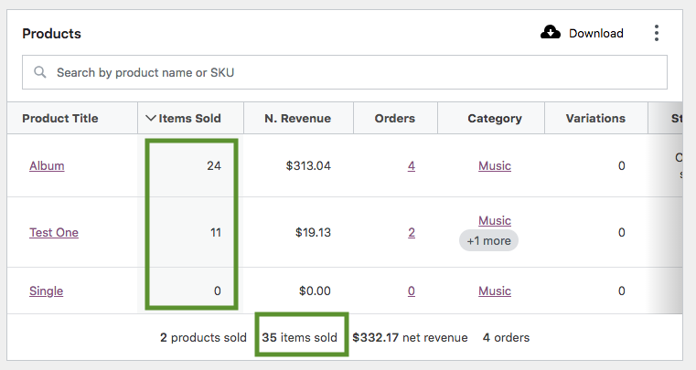
Task: Sort by Product Title column
Action: tap(60, 119)
